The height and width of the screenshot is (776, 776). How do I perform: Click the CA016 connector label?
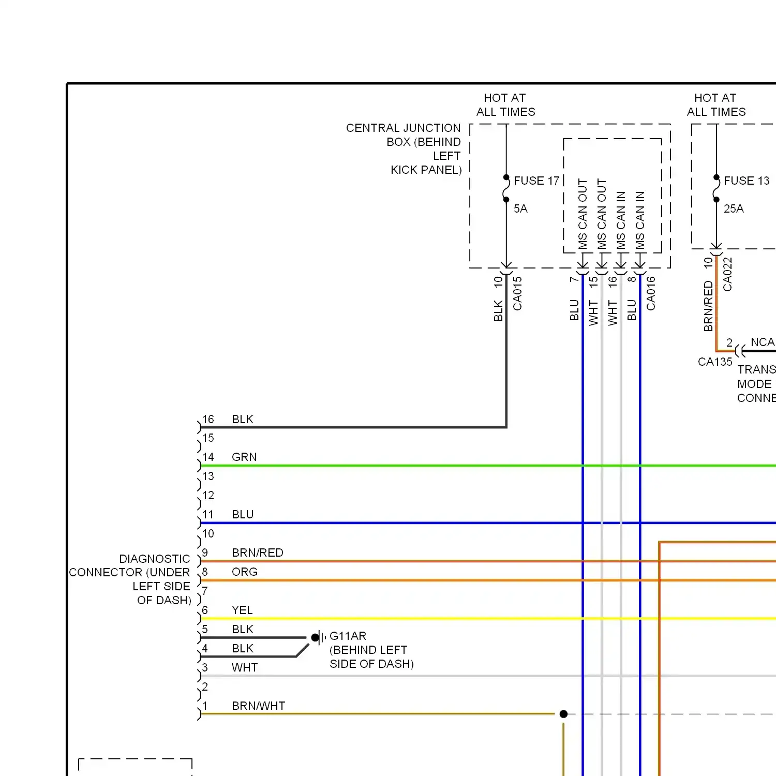pyautogui.click(x=651, y=293)
